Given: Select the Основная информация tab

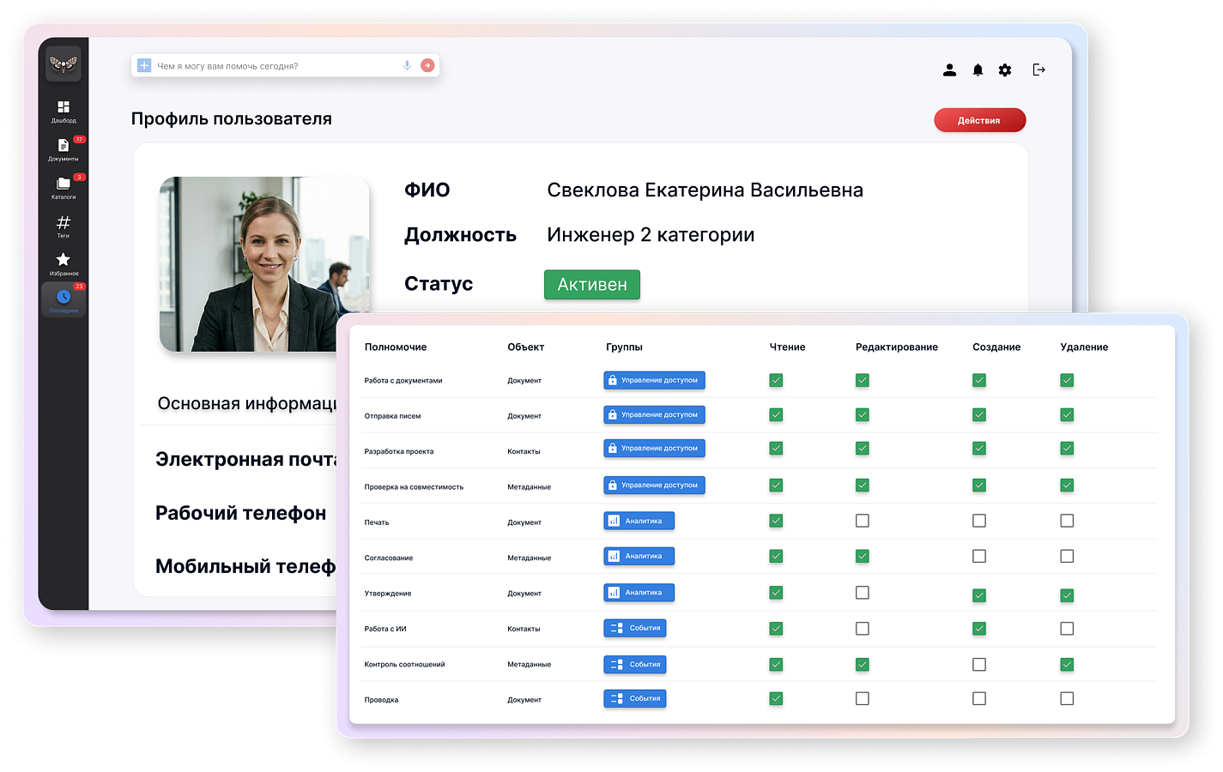Looking at the screenshot, I should point(247,403).
